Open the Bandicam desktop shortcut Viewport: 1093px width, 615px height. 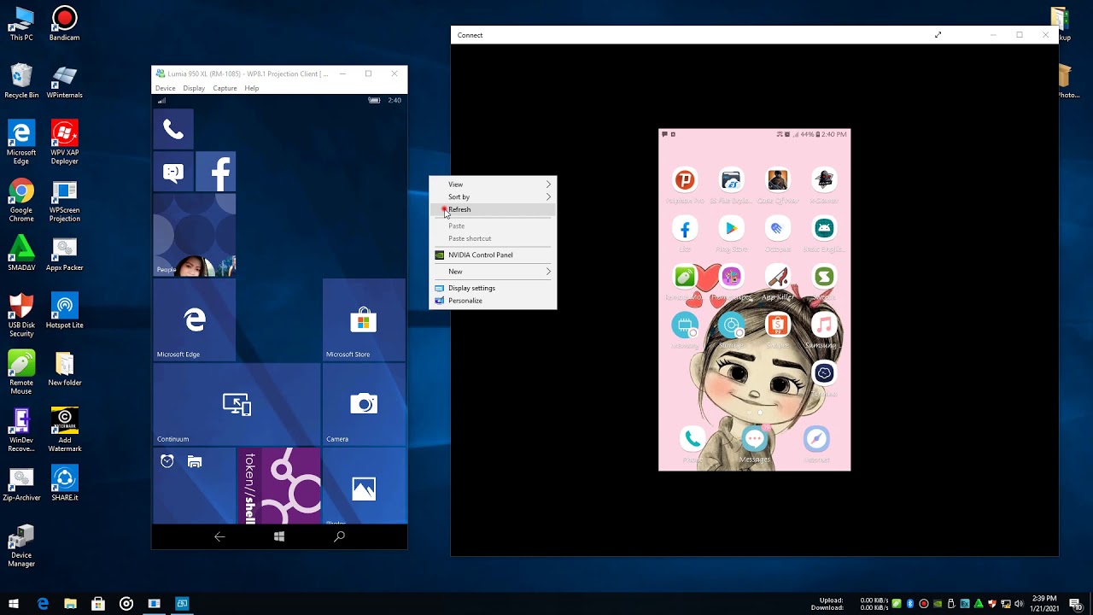tap(64, 24)
